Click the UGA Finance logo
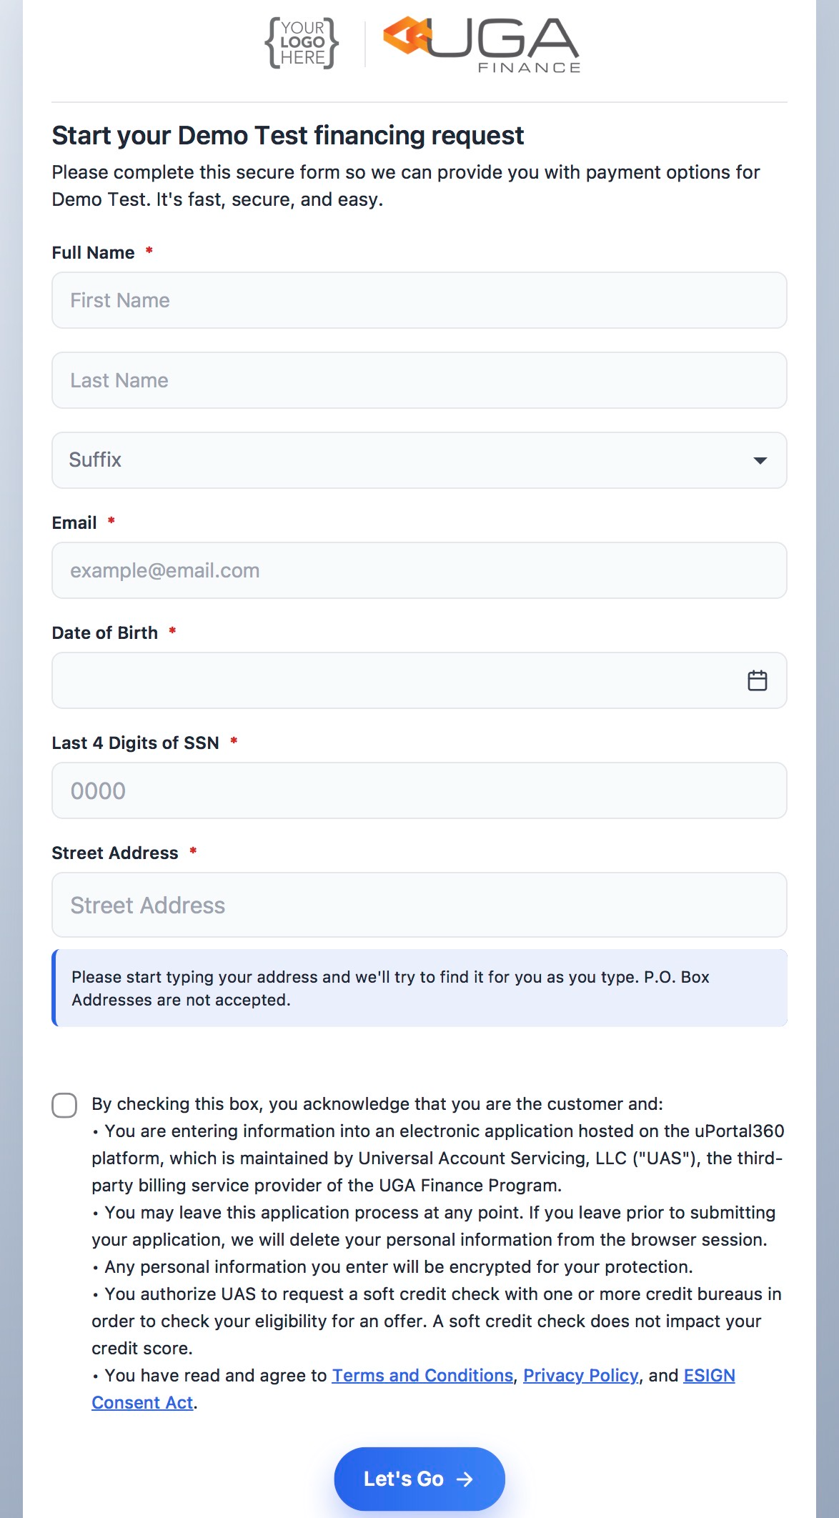Viewport: 839px width, 1518px height. [x=482, y=44]
